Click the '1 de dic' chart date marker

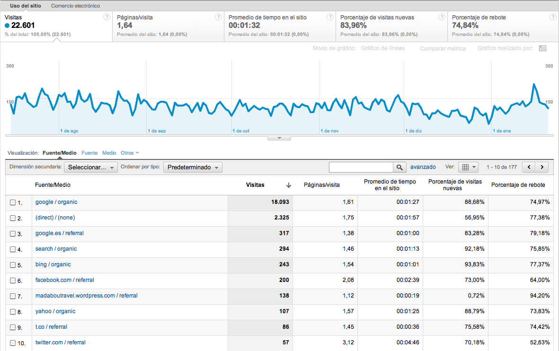point(414,131)
